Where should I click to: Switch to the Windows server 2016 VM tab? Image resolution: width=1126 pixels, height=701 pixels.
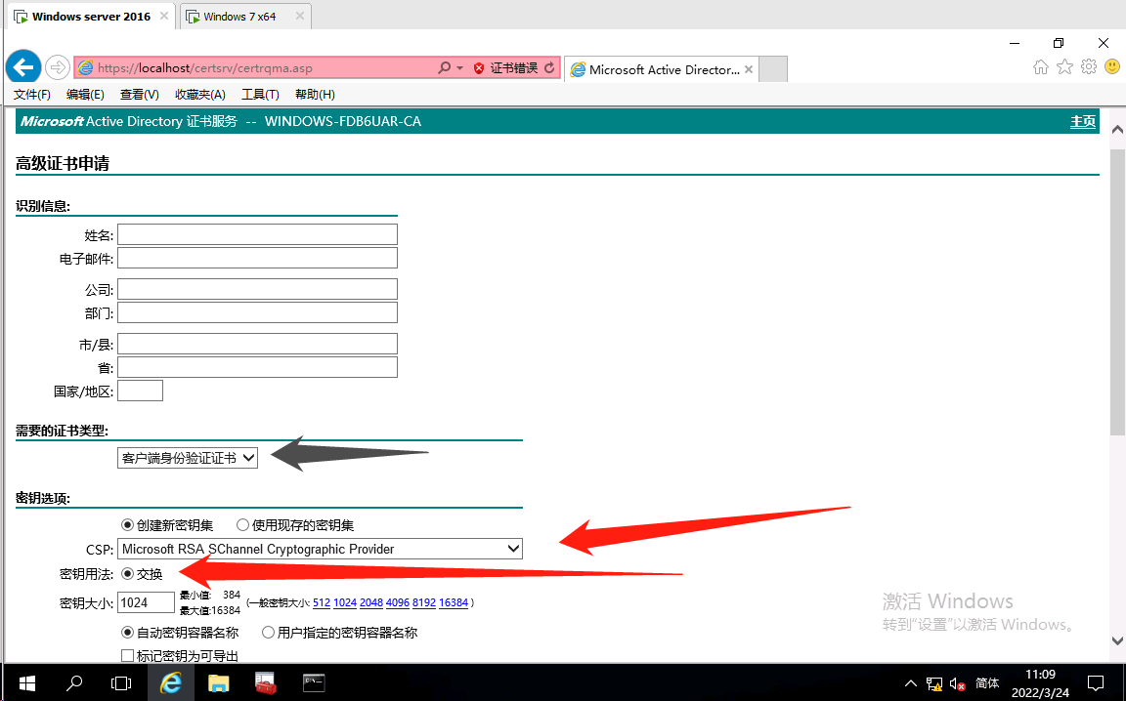(x=91, y=16)
